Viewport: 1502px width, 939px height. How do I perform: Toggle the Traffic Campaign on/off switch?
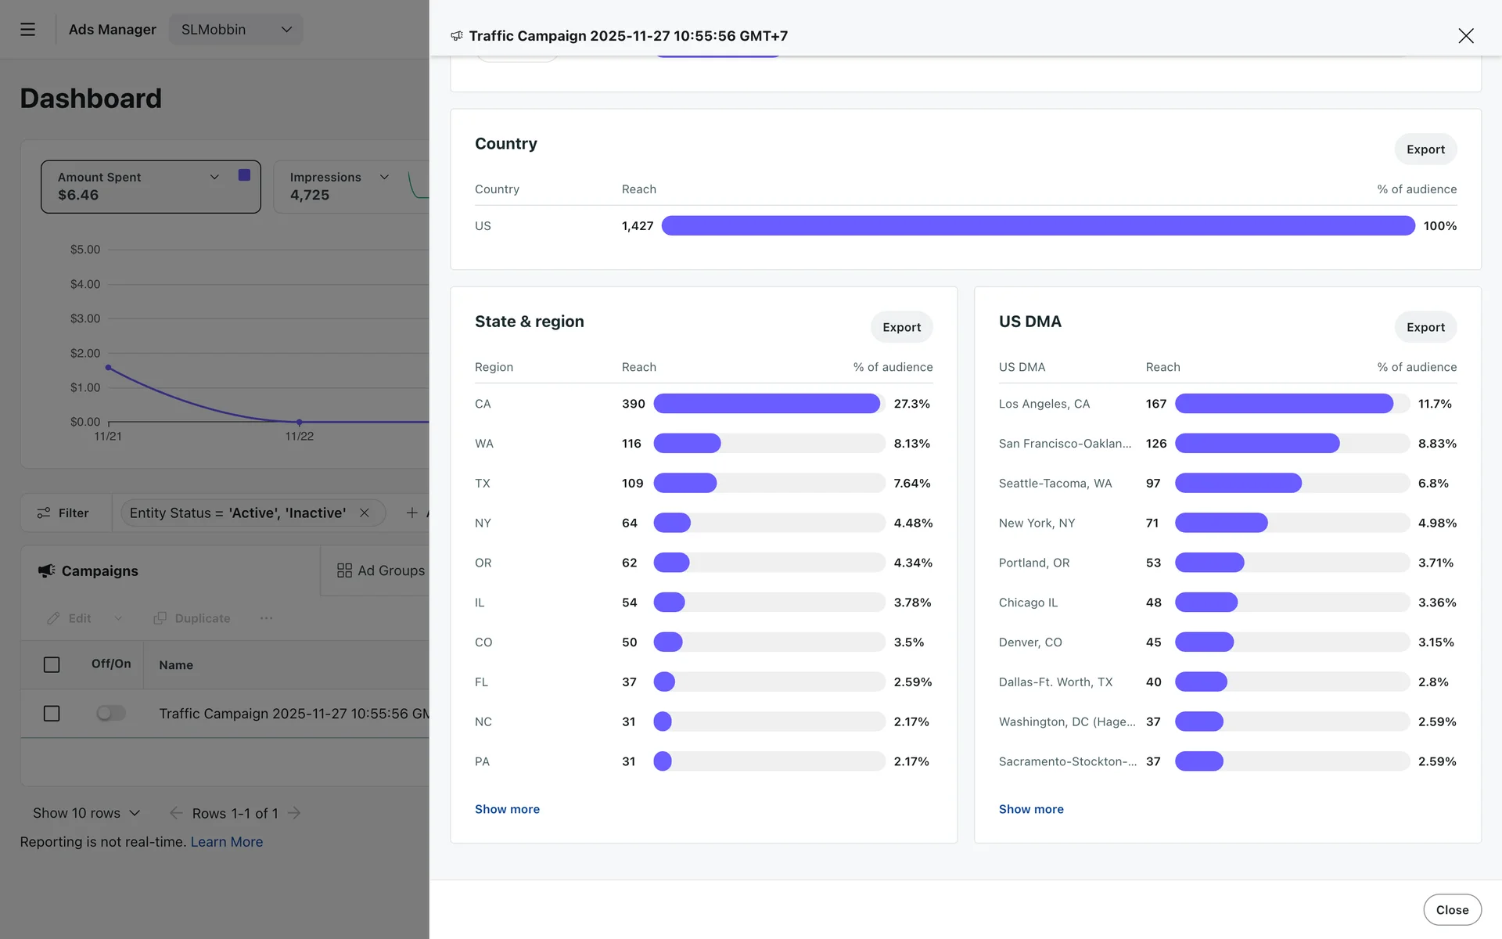110,714
